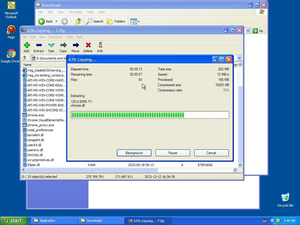The image size is (300, 225).
Task: Click the Copy toolbar icon in 7-Zip
Action: pos(63,47)
